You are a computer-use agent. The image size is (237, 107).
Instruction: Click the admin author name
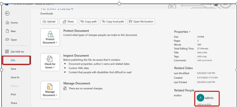tap(209, 98)
